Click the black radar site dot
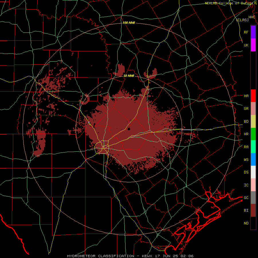The height and width of the screenshot is (258, 258). coord(129,129)
